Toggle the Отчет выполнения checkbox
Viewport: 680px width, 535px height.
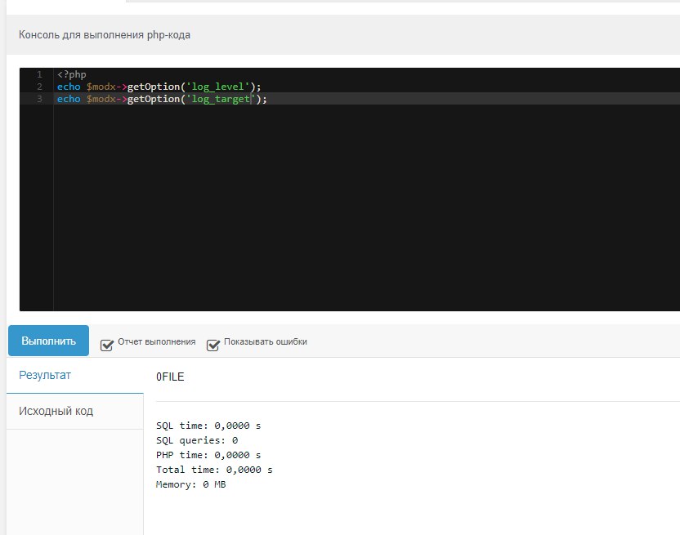click(x=107, y=346)
